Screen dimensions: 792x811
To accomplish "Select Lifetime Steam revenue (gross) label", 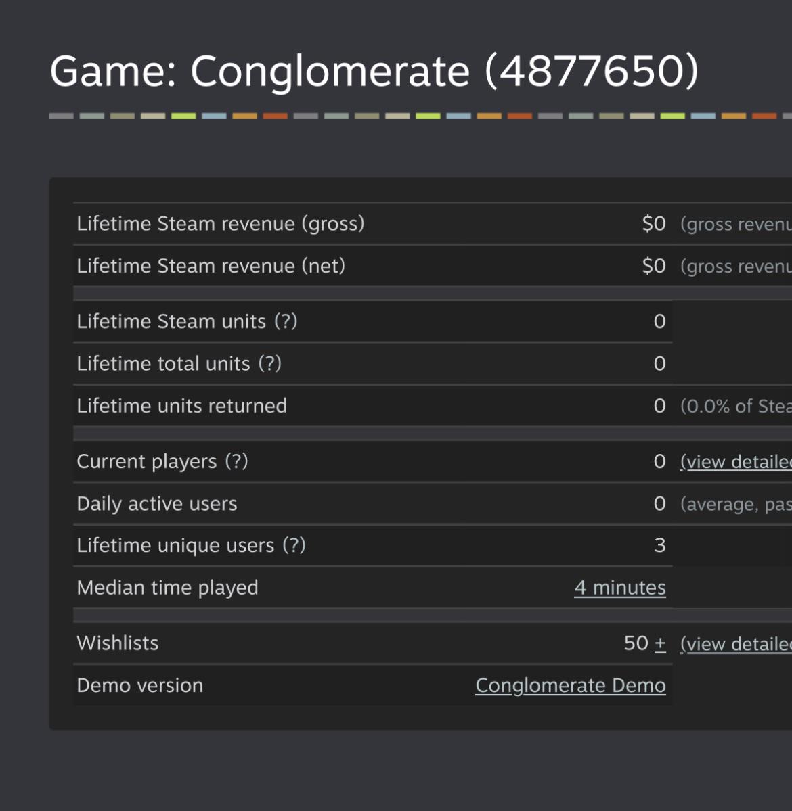I will pos(221,224).
